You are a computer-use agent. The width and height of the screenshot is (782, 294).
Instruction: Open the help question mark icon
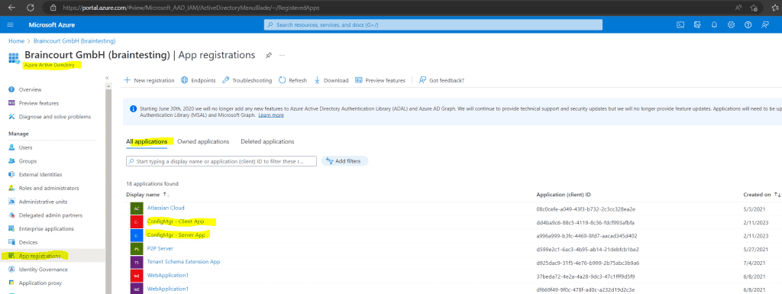coord(748,25)
